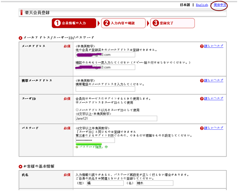Select 日本語 language option
The width and height of the screenshot is (238, 191).
(185, 5)
